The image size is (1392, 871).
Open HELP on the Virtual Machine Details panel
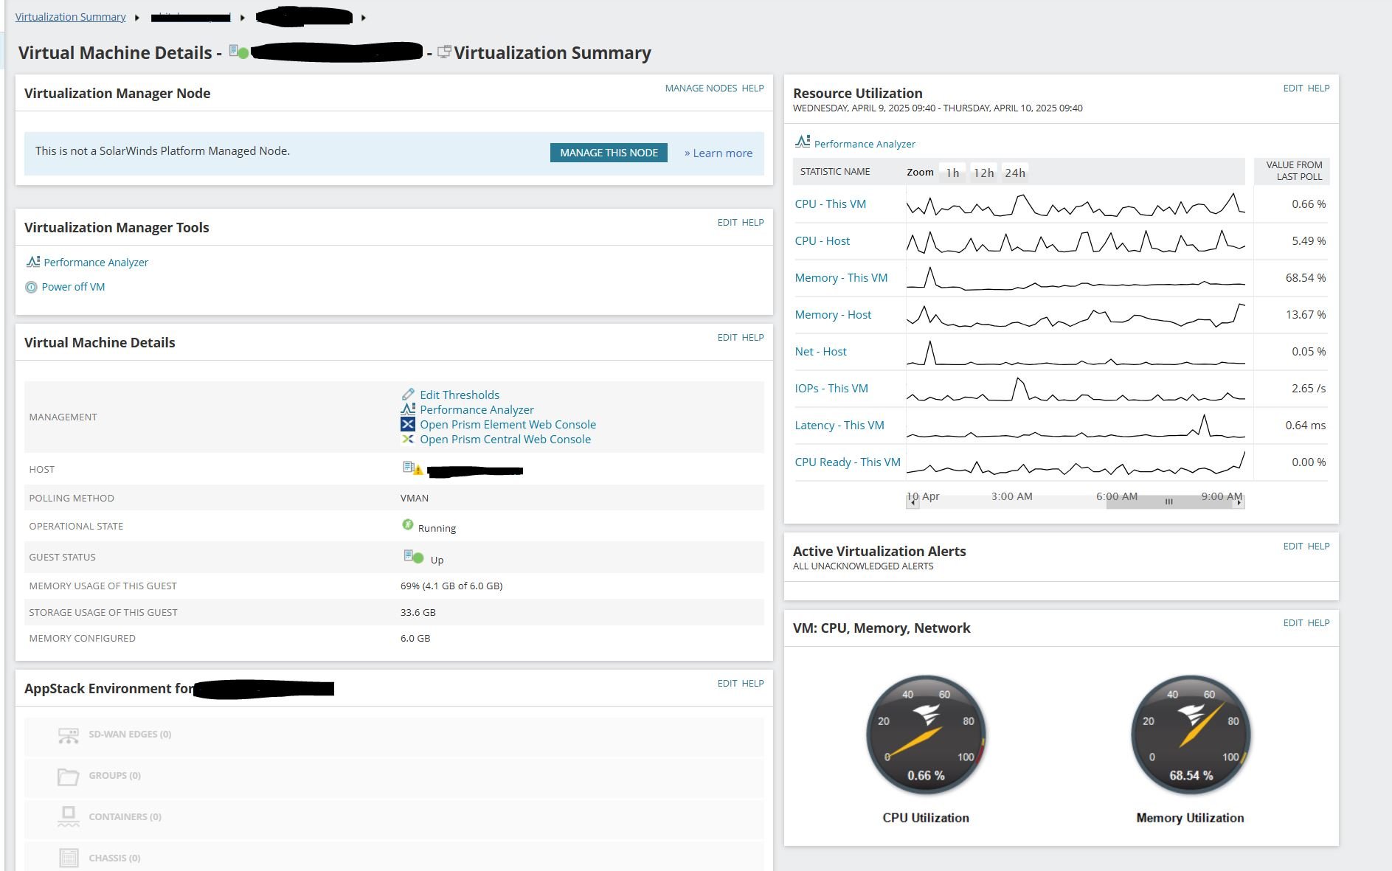[752, 338]
